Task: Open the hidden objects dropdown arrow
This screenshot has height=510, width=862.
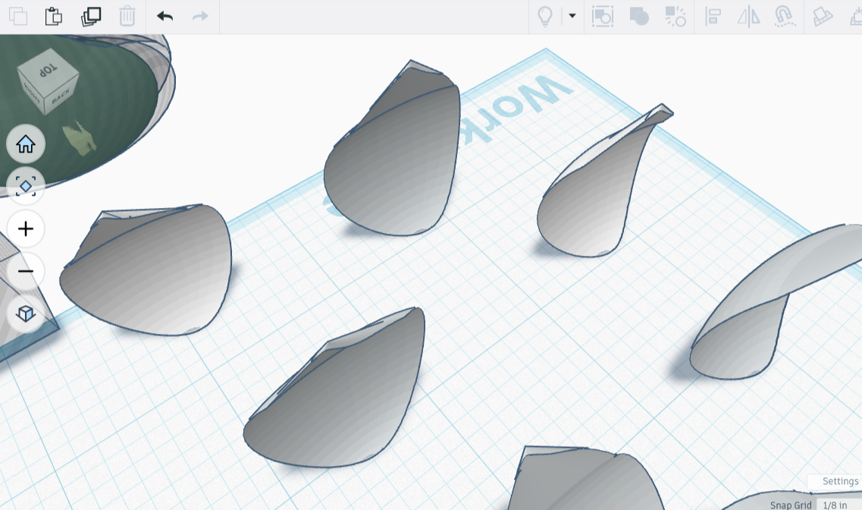Action: pyautogui.click(x=572, y=17)
